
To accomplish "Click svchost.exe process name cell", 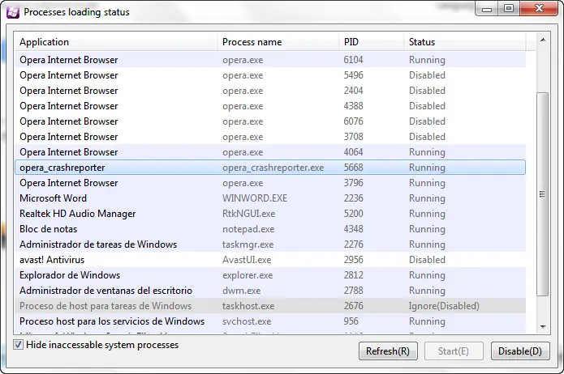I will (247, 321).
